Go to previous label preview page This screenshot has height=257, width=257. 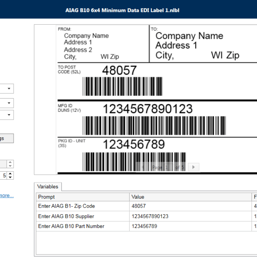[143, 167]
